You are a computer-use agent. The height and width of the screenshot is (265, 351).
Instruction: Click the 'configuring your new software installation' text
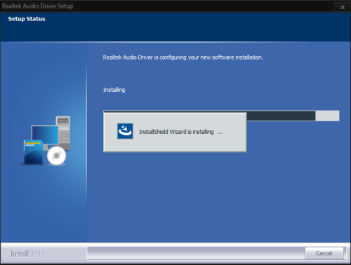pos(183,57)
